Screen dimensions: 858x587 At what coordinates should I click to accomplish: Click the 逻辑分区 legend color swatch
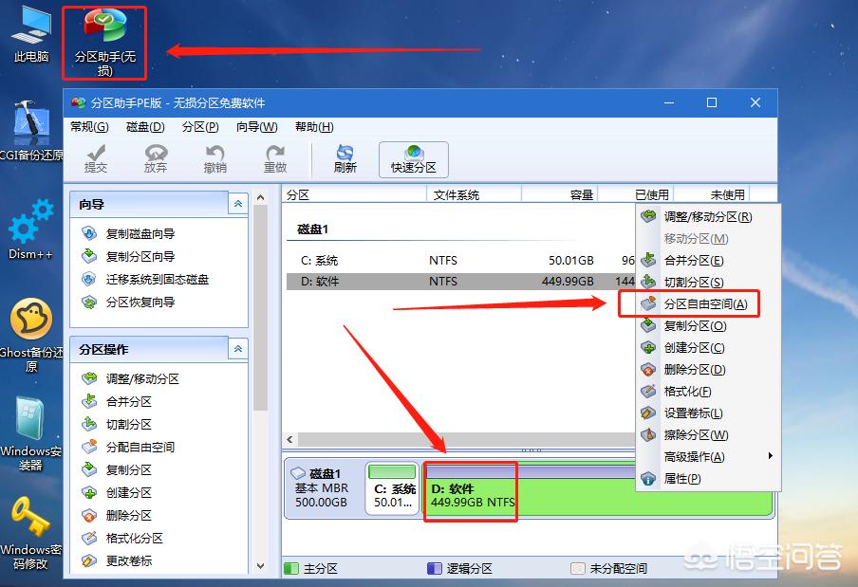(434, 566)
